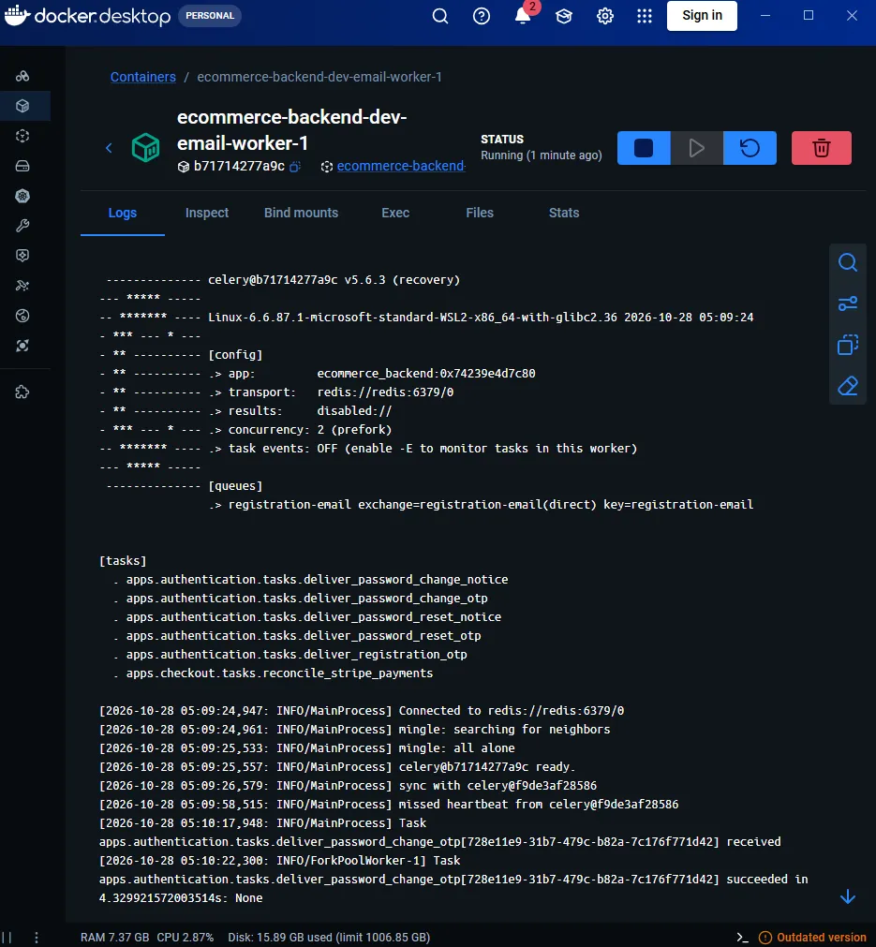Click the 'concurrency: 2 (prefork)' line
The height and width of the screenshot is (947, 876).
[245, 429]
